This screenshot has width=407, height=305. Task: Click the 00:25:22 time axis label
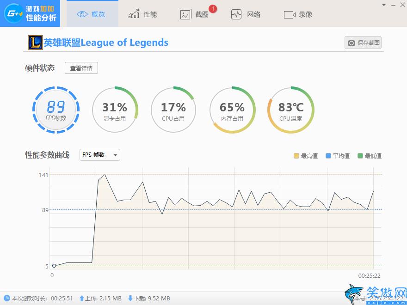coord(370,276)
